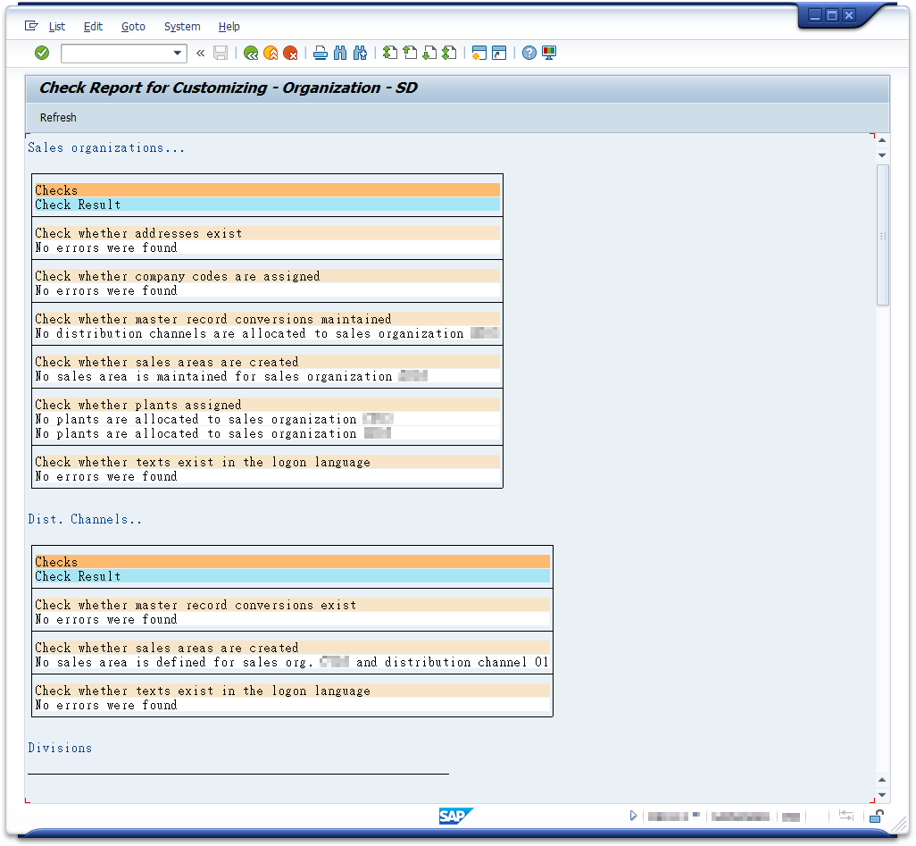Click the Save diskette icon
The width and height of the screenshot is (916, 846).
pos(221,54)
